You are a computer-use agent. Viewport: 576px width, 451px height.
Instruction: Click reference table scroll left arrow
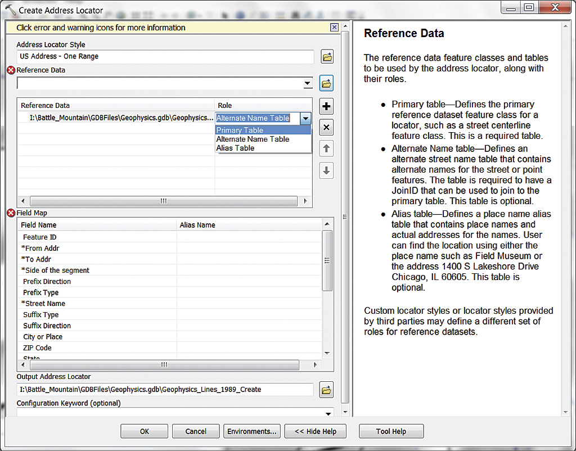coord(23,201)
